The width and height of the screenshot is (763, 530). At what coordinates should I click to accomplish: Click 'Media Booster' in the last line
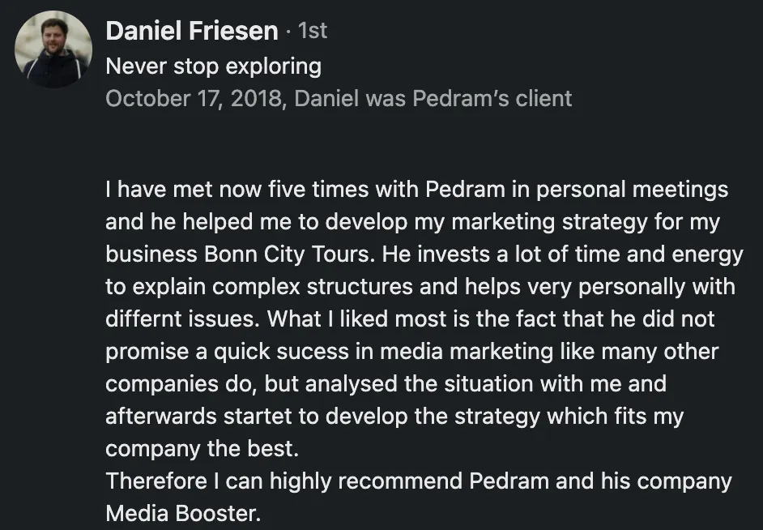pos(182,513)
